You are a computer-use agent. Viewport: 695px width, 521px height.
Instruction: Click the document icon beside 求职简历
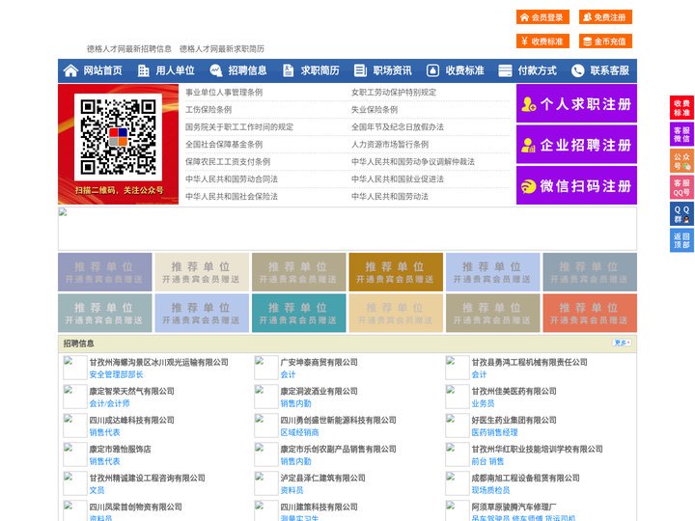[x=288, y=70]
